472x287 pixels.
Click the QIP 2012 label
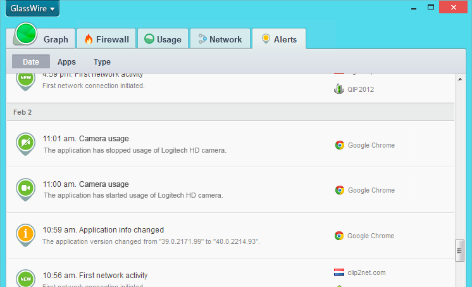point(361,89)
